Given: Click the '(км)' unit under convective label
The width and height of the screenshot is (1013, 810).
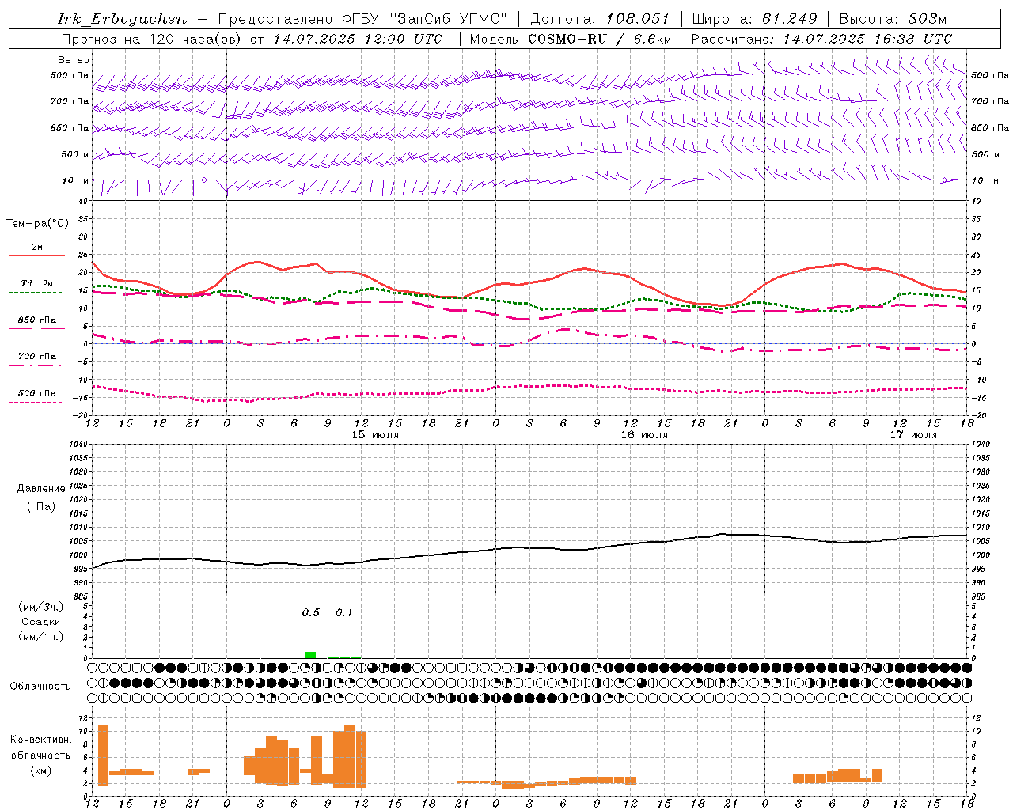Looking at the screenshot, I should pos(41,770).
